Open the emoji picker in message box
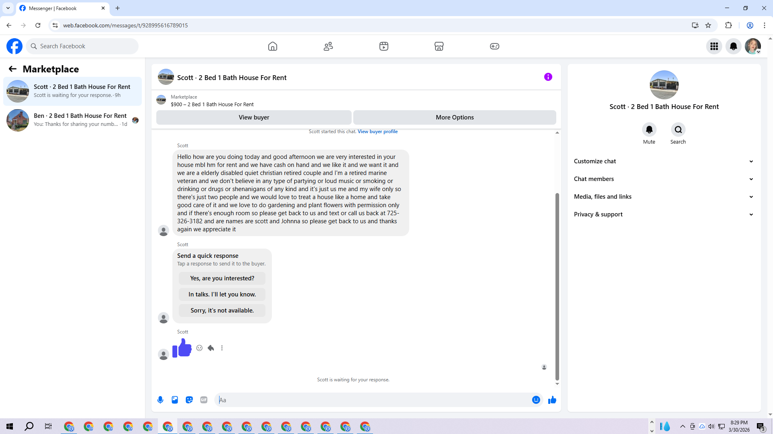Screen dimensions: 773x434 pos(536,400)
